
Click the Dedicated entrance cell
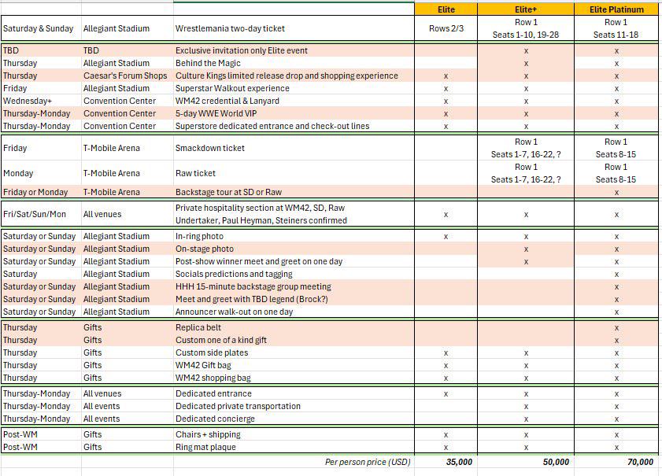point(294,393)
